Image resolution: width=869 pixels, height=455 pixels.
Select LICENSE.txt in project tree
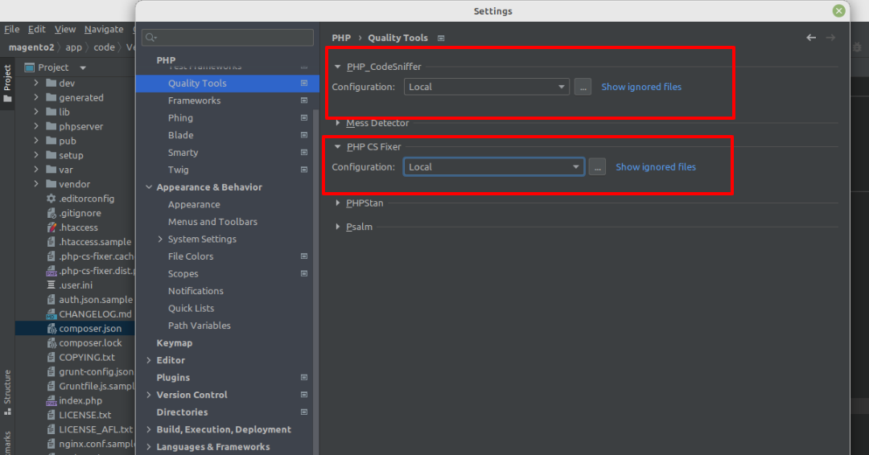click(x=84, y=415)
